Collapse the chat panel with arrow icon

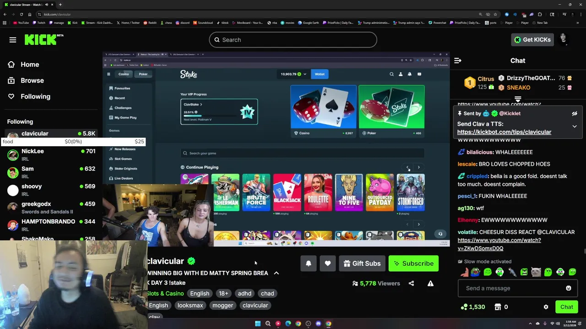[x=457, y=60]
